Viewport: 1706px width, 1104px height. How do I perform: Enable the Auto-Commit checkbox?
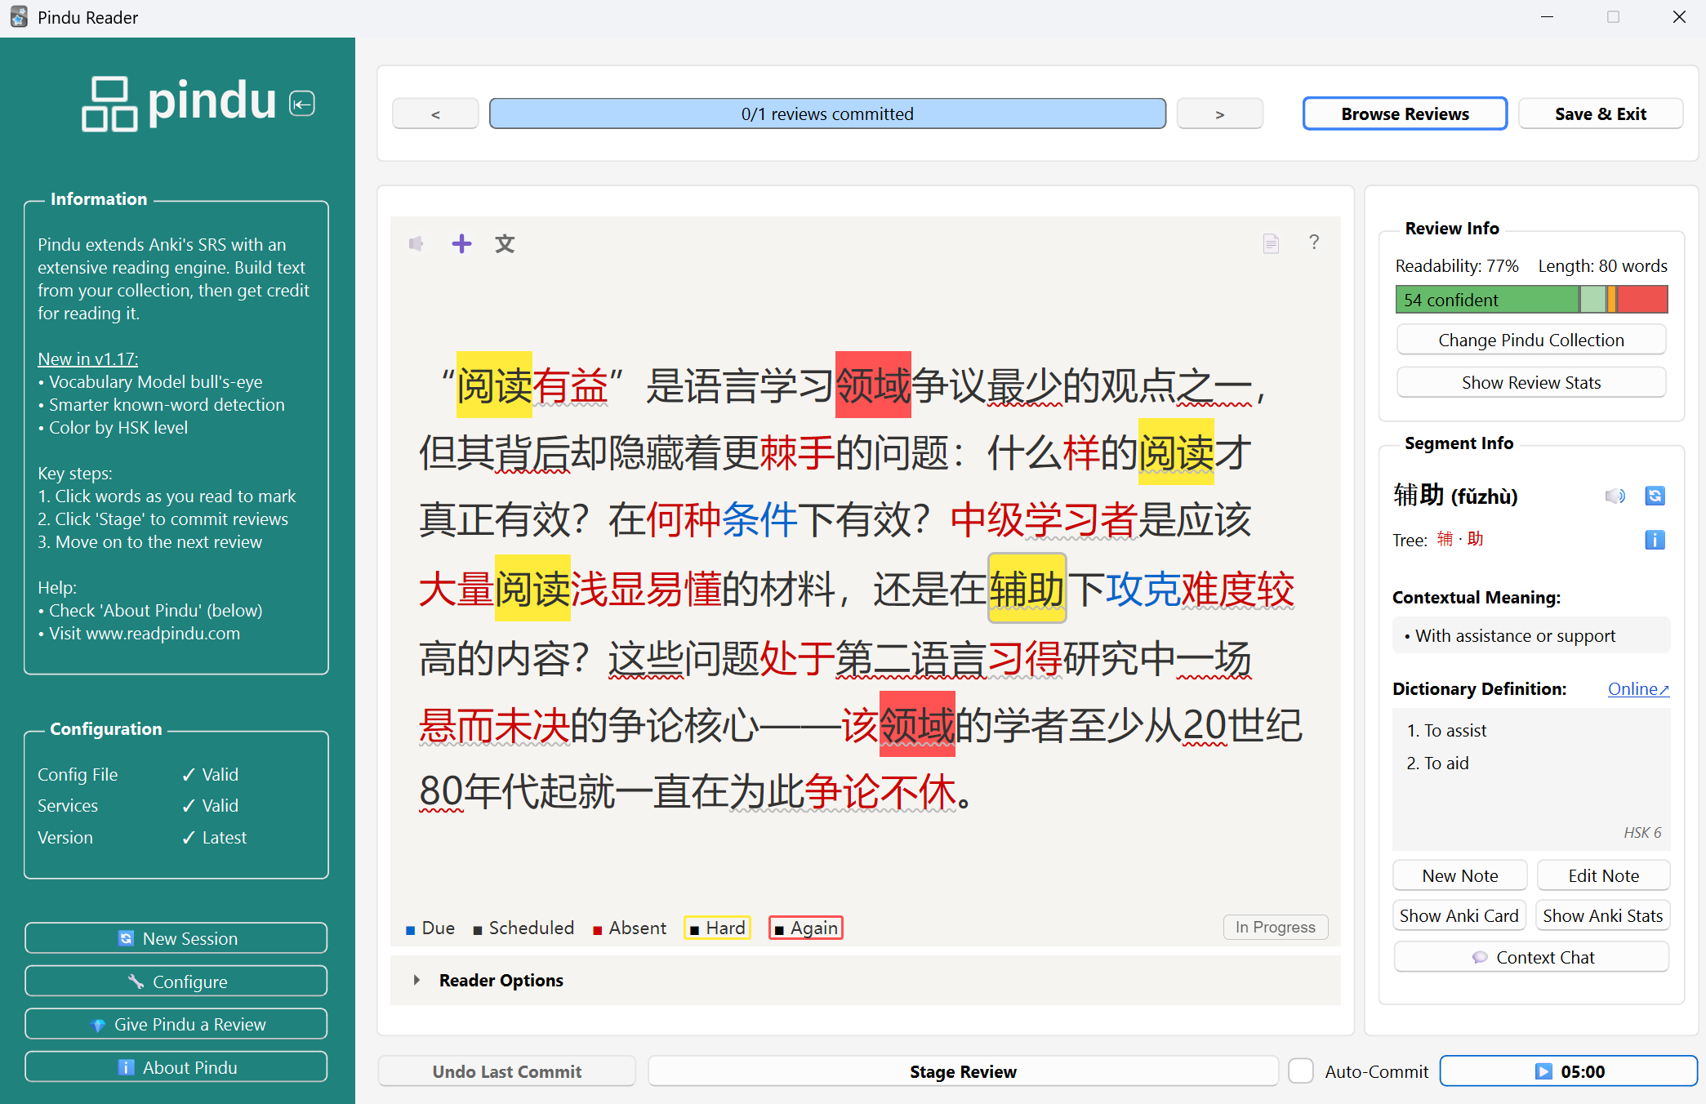pos(1301,1071)
